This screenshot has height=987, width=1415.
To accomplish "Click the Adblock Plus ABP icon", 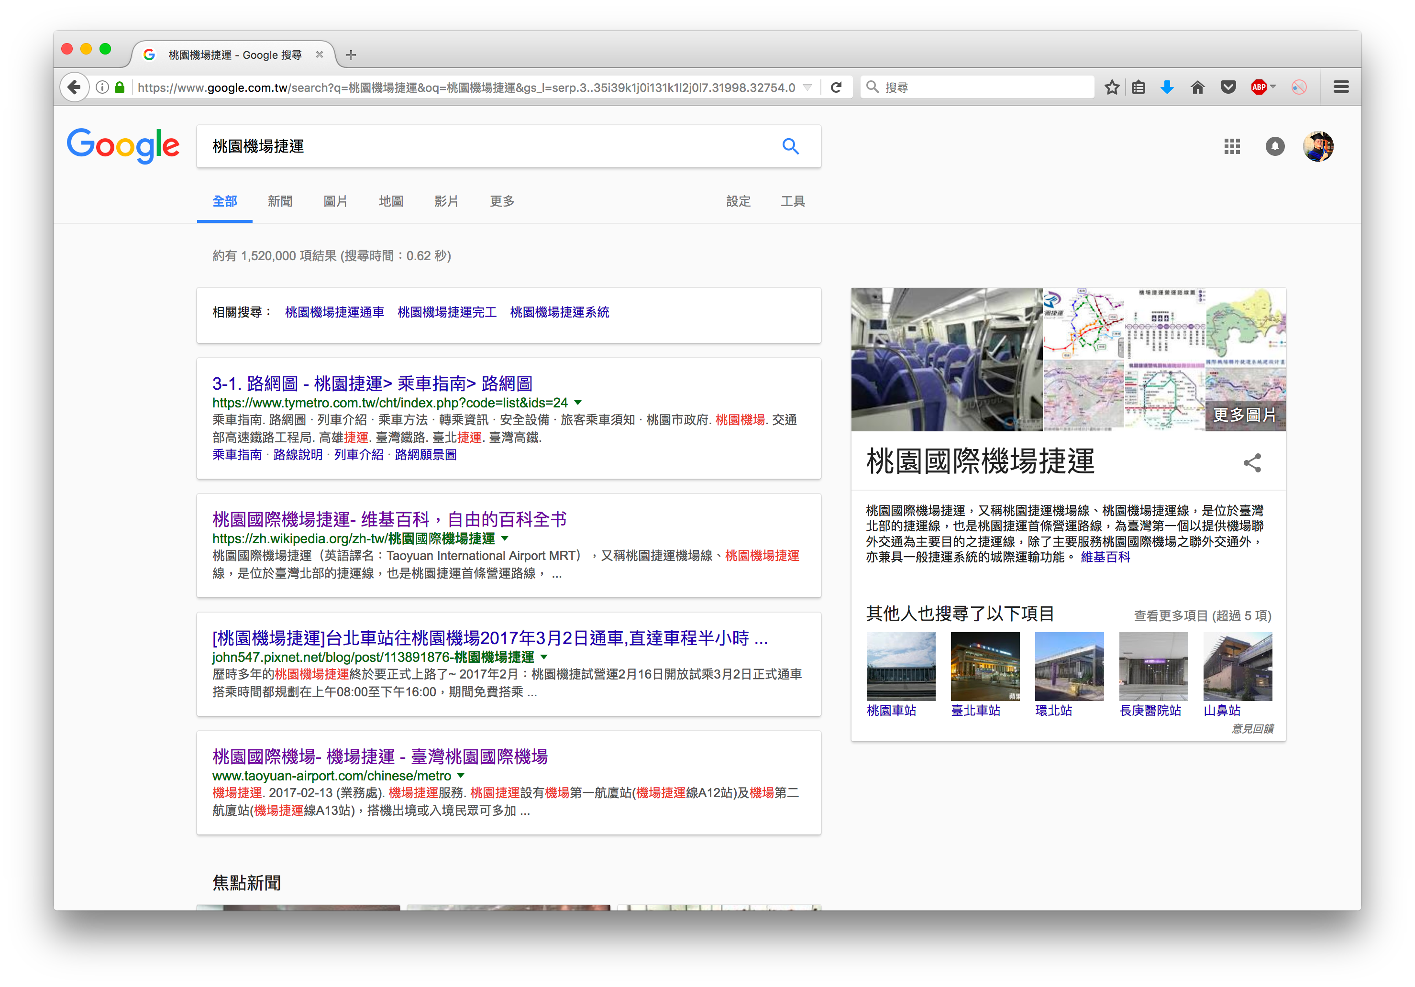I will click(1259, 88).
